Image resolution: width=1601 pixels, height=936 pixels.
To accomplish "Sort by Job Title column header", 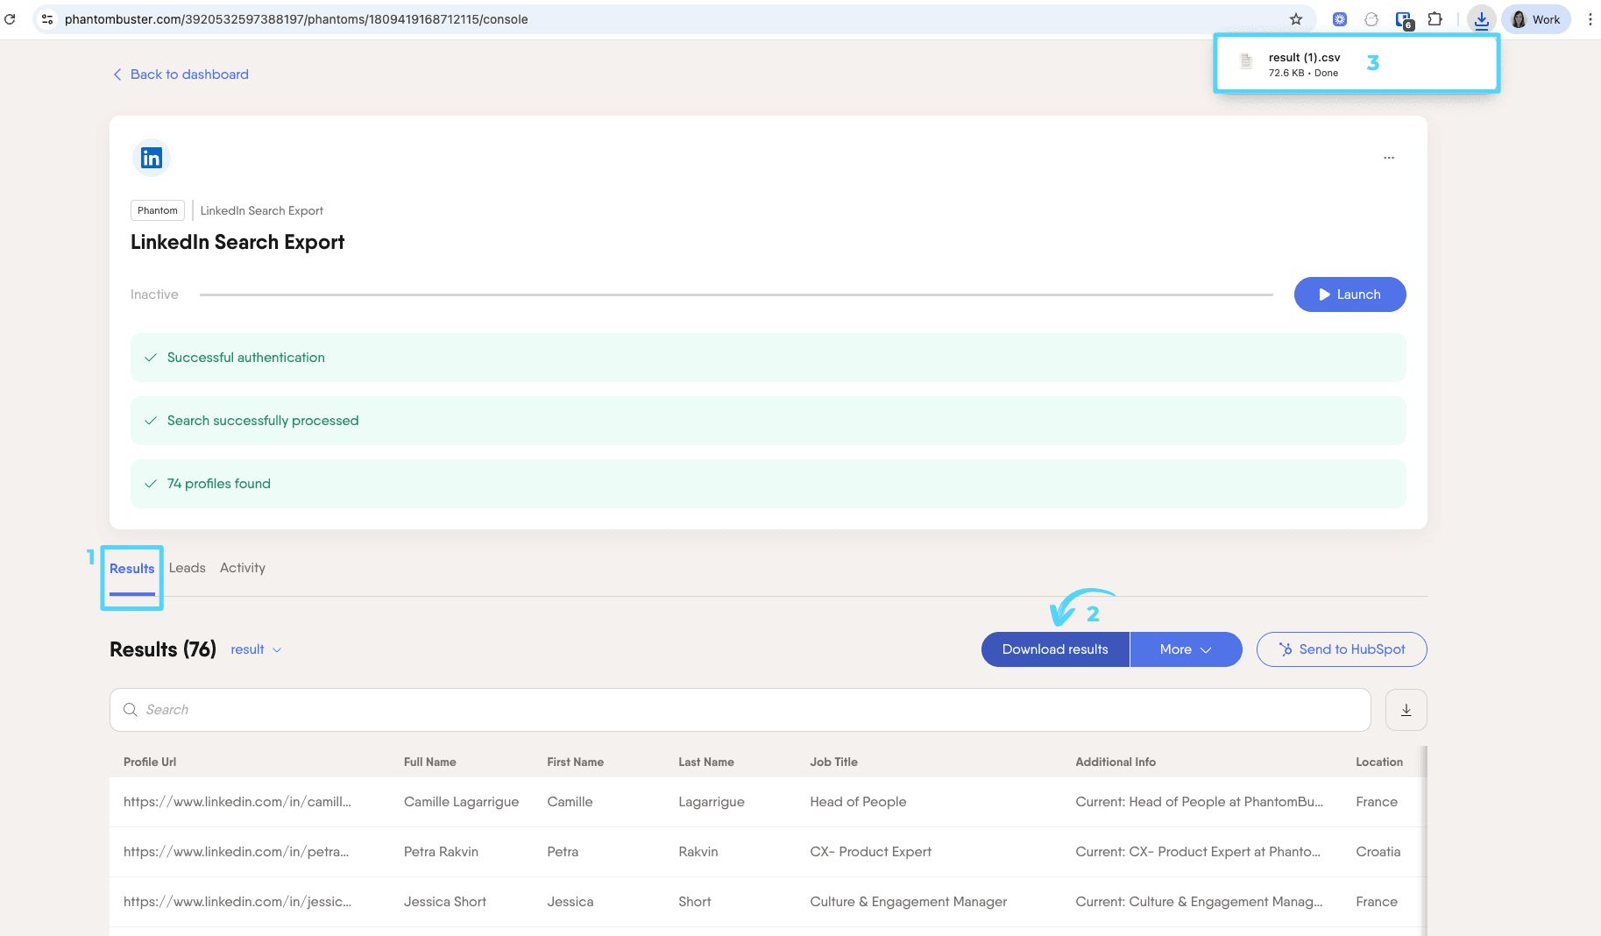I will pyautogui.click(x=834, y=762).
